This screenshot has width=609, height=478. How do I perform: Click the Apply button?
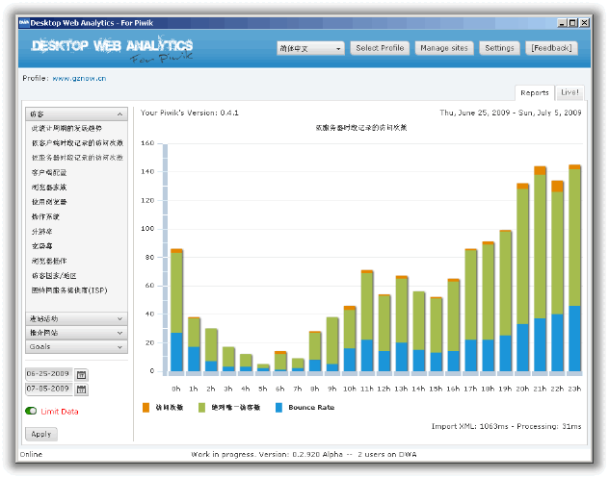point(41,434)
